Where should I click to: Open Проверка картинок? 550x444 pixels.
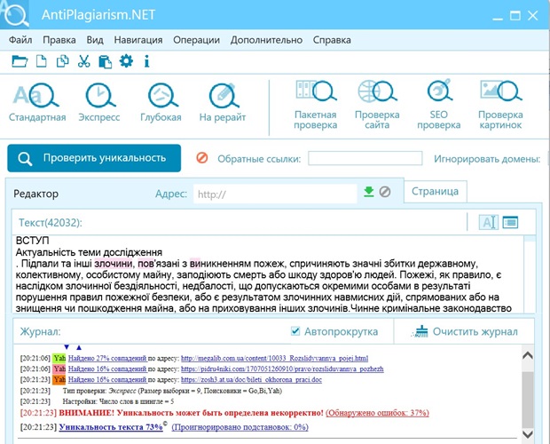pos(500,105)
